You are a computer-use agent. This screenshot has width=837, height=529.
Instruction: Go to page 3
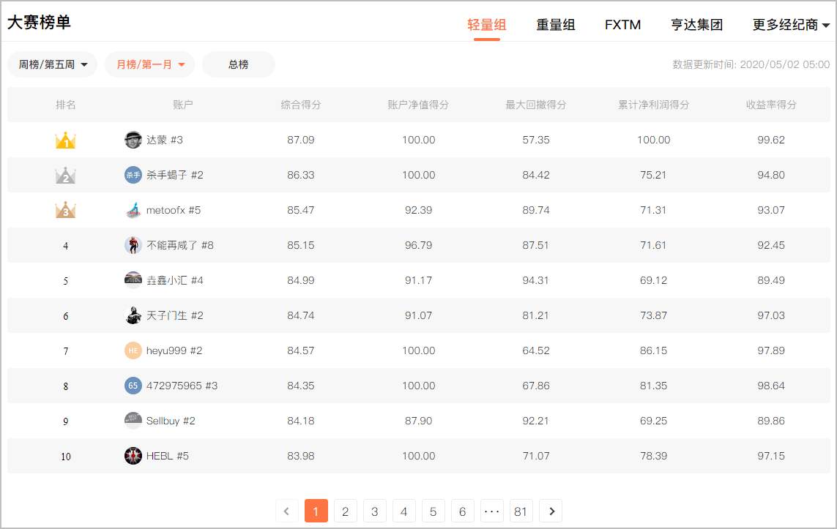[375, 511]
